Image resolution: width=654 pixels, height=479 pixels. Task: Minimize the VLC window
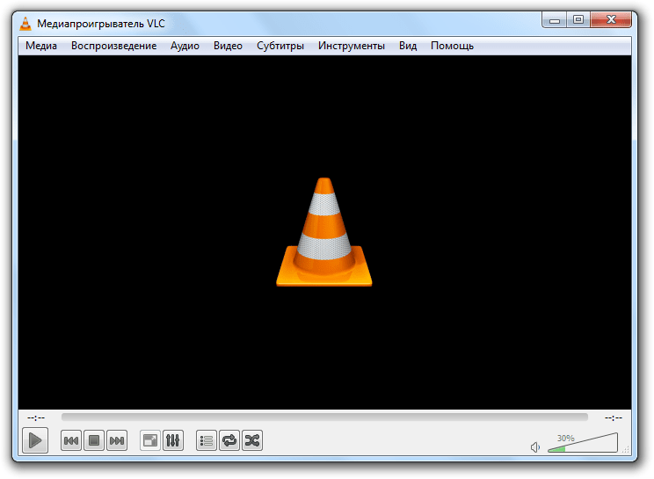click(x=555, y=20)
